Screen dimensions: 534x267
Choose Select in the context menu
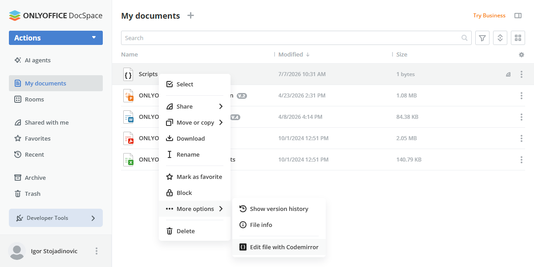pyautogui.click(x=194, y=84)
